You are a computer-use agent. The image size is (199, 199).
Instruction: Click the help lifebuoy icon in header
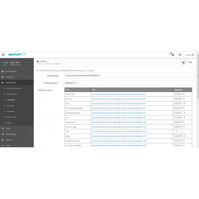[x=180, y=55]
